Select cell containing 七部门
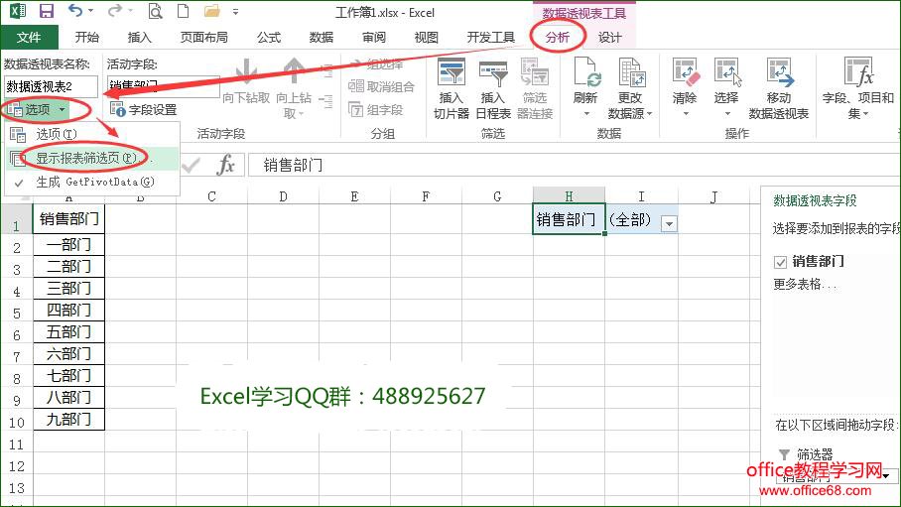Screen dimensions: 901x507 (68, 376)
